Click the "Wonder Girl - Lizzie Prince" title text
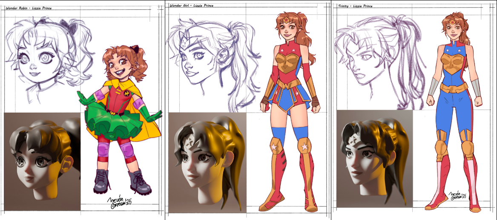Screen dimensions: 497x220 tap(192, 6)
